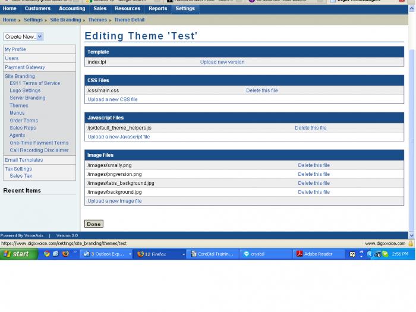The height and width of the screenshot is (312, 416).
Task: Open Payment Gateway in sidebar
Action: pyautogui.click(x=25, y=67)
